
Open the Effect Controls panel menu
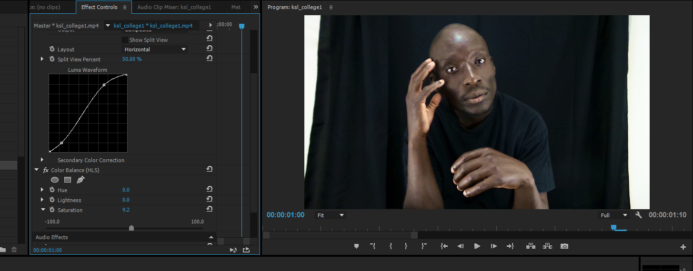(125, 7)
